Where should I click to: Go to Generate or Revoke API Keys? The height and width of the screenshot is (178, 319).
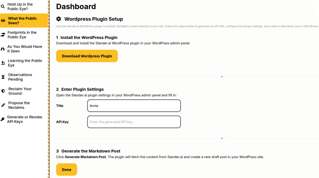point(24,119)
